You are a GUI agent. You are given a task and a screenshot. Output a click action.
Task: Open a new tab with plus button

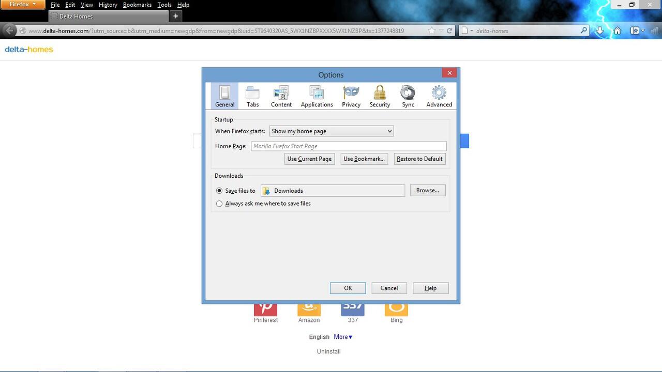click(176, 16)
